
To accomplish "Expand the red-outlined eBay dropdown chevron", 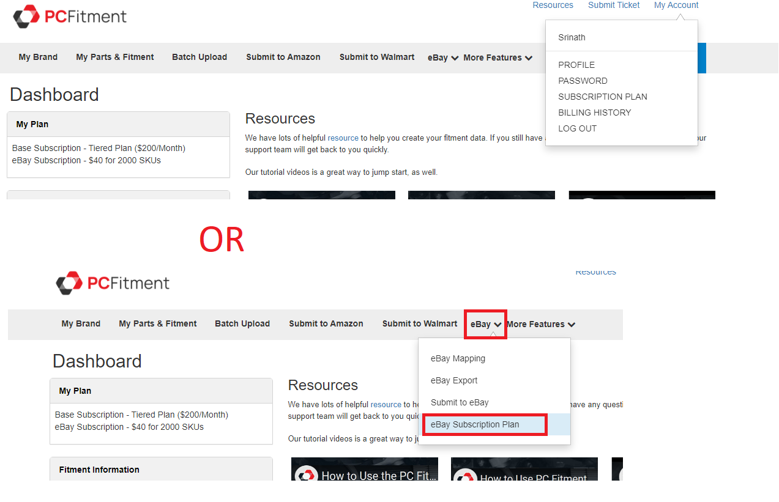I will pos(498,325).
